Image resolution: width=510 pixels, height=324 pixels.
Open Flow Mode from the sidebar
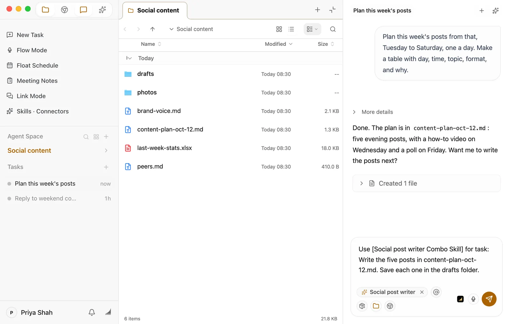27,50
